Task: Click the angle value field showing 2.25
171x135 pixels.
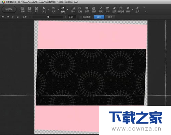Action: (72, 17)
